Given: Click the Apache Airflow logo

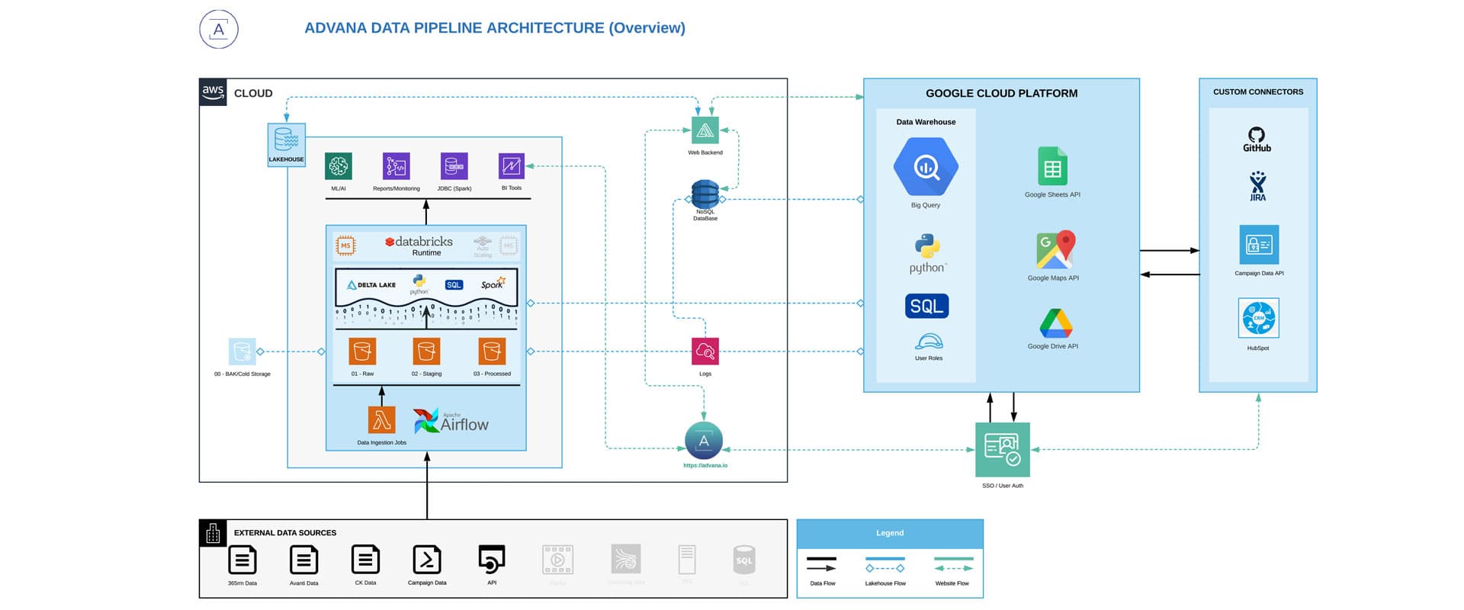Looking at the screenshot, I should [x=451, y=422].
